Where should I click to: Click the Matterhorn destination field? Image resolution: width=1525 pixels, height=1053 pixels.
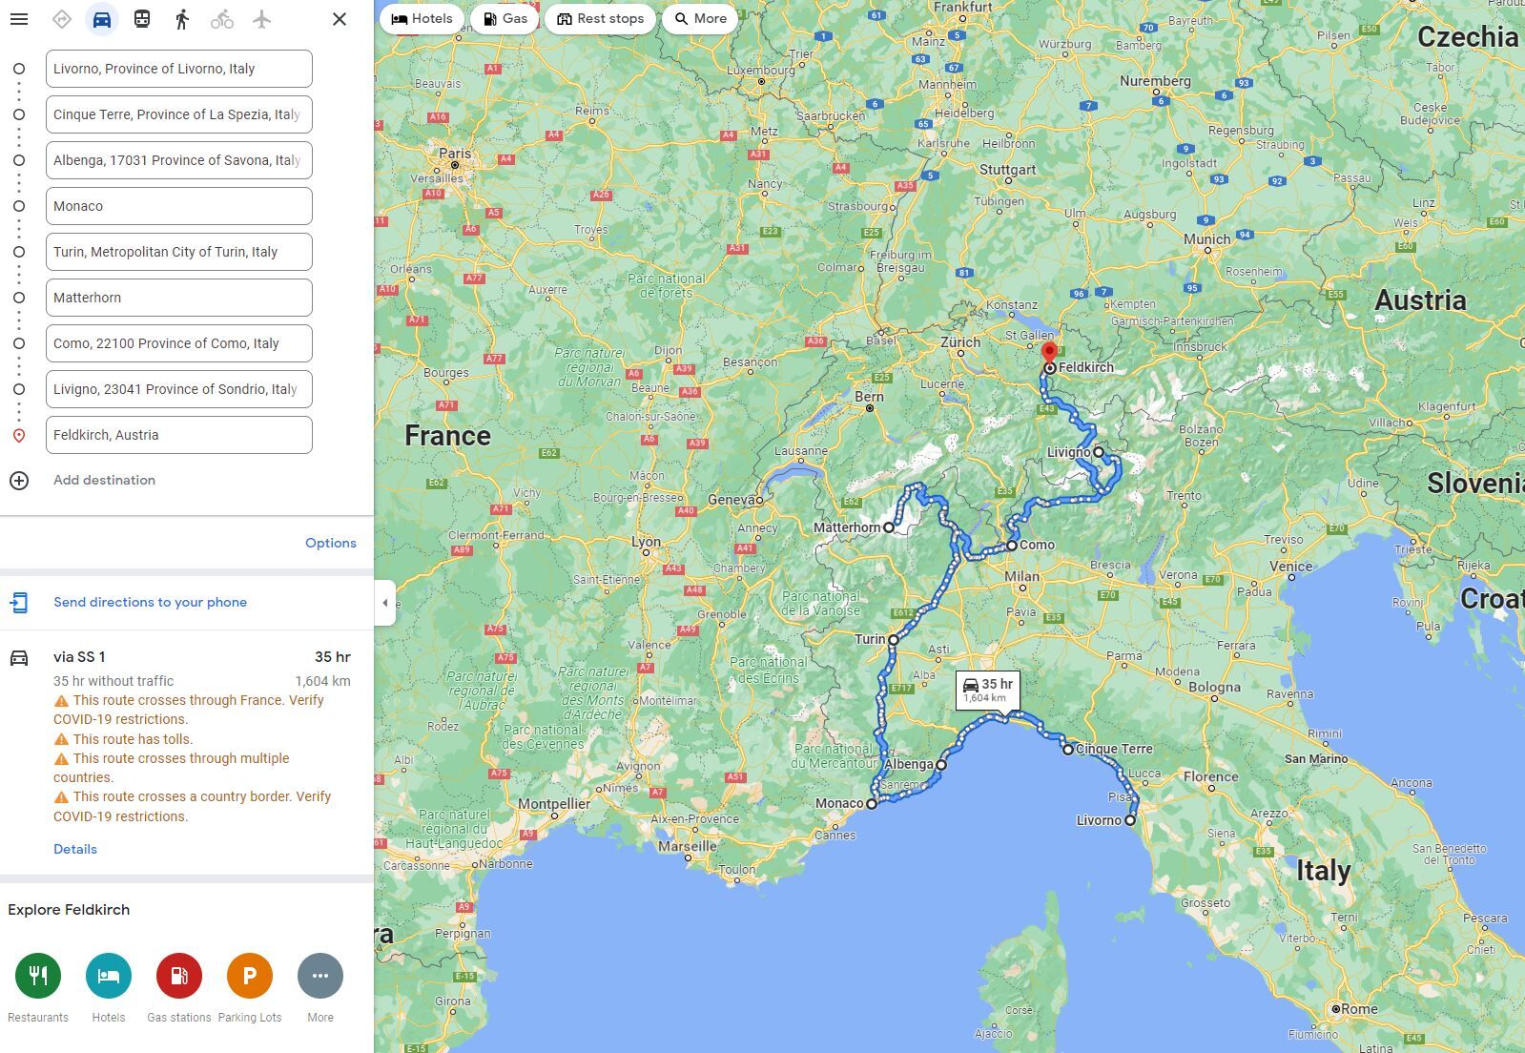(179, 298)
